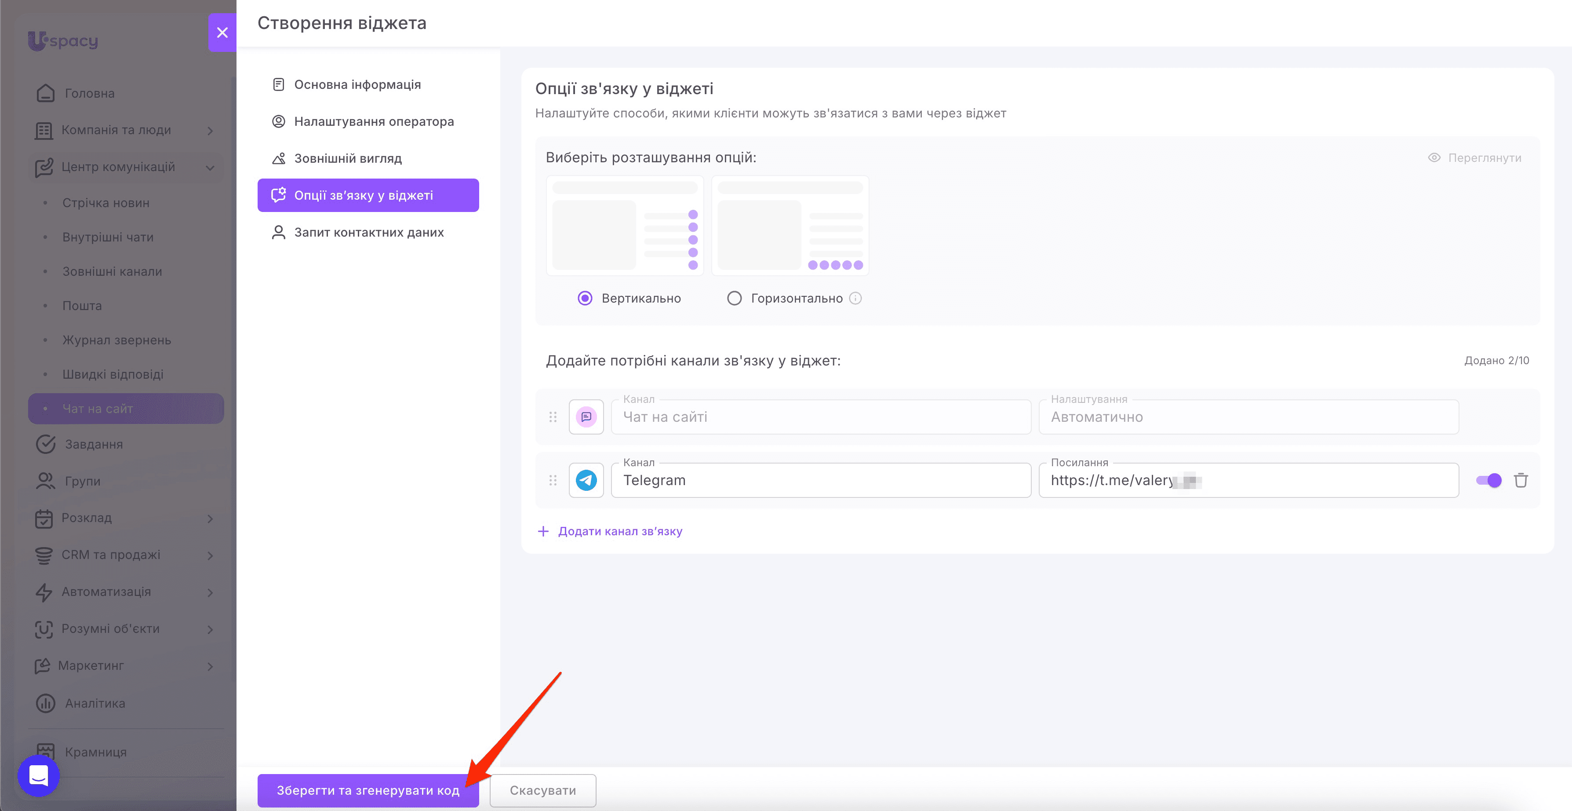Screen dimensions: 1572x811
Task: Delete the Telegram channel with trash icon
Action: pyautogui.click(x=1520, y=481)
